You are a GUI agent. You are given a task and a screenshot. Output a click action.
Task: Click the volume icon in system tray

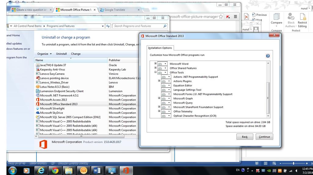296,171
